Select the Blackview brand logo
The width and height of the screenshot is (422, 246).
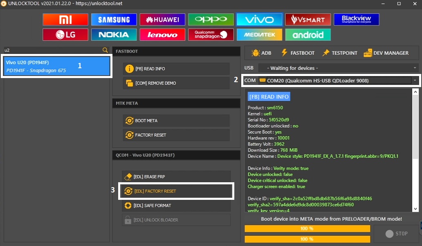click(x=356, y=20)
